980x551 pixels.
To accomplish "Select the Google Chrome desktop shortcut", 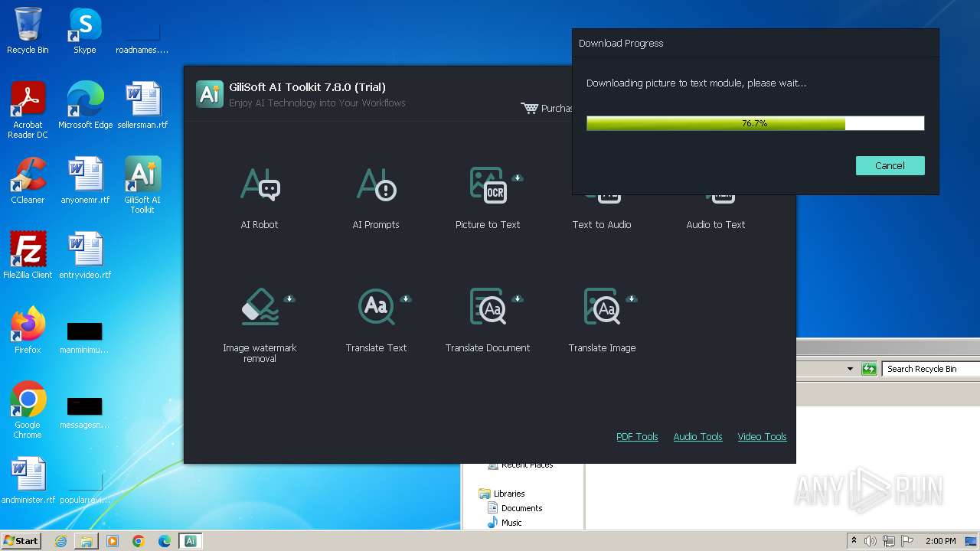I will point(28,410).
